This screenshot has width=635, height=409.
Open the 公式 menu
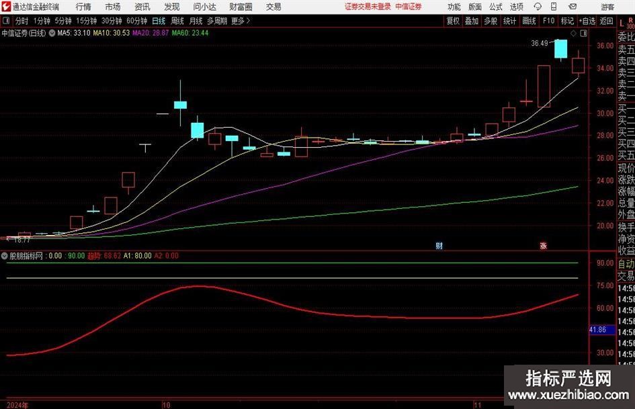[x=495, y=7]
